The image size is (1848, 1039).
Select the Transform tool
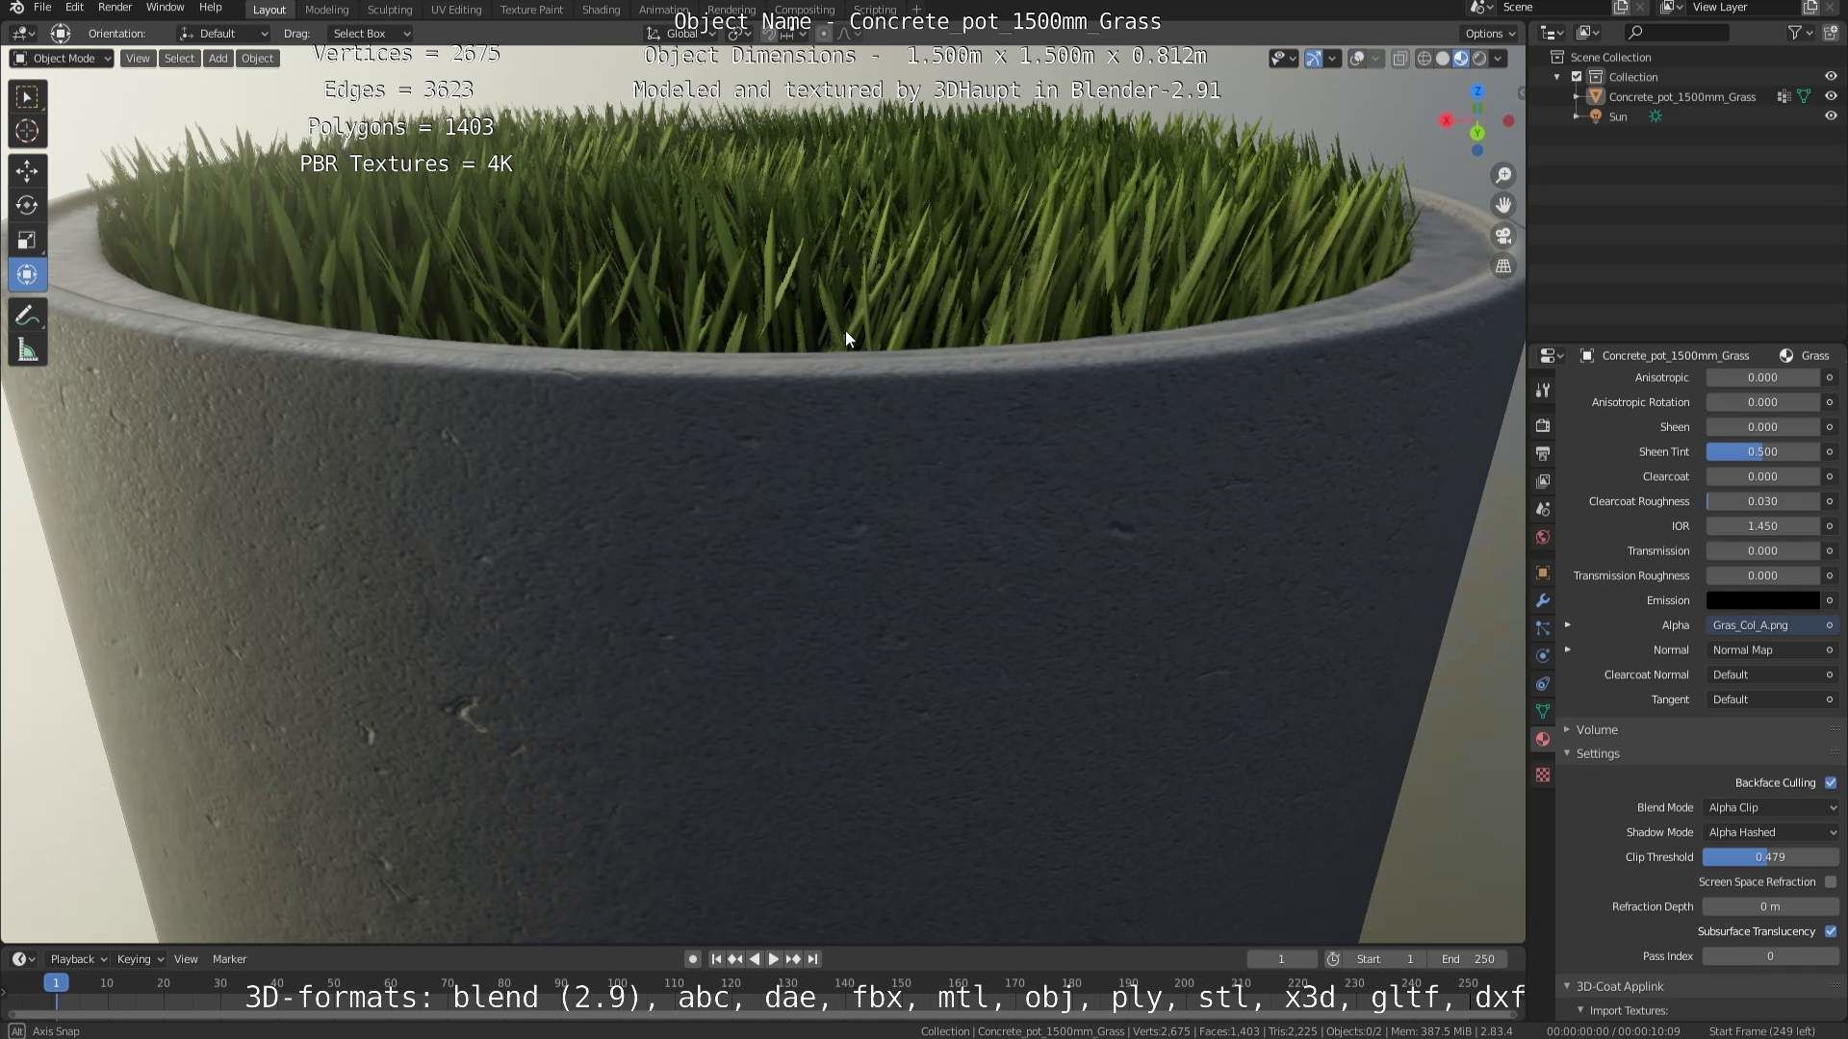click(x=27, y=275)
